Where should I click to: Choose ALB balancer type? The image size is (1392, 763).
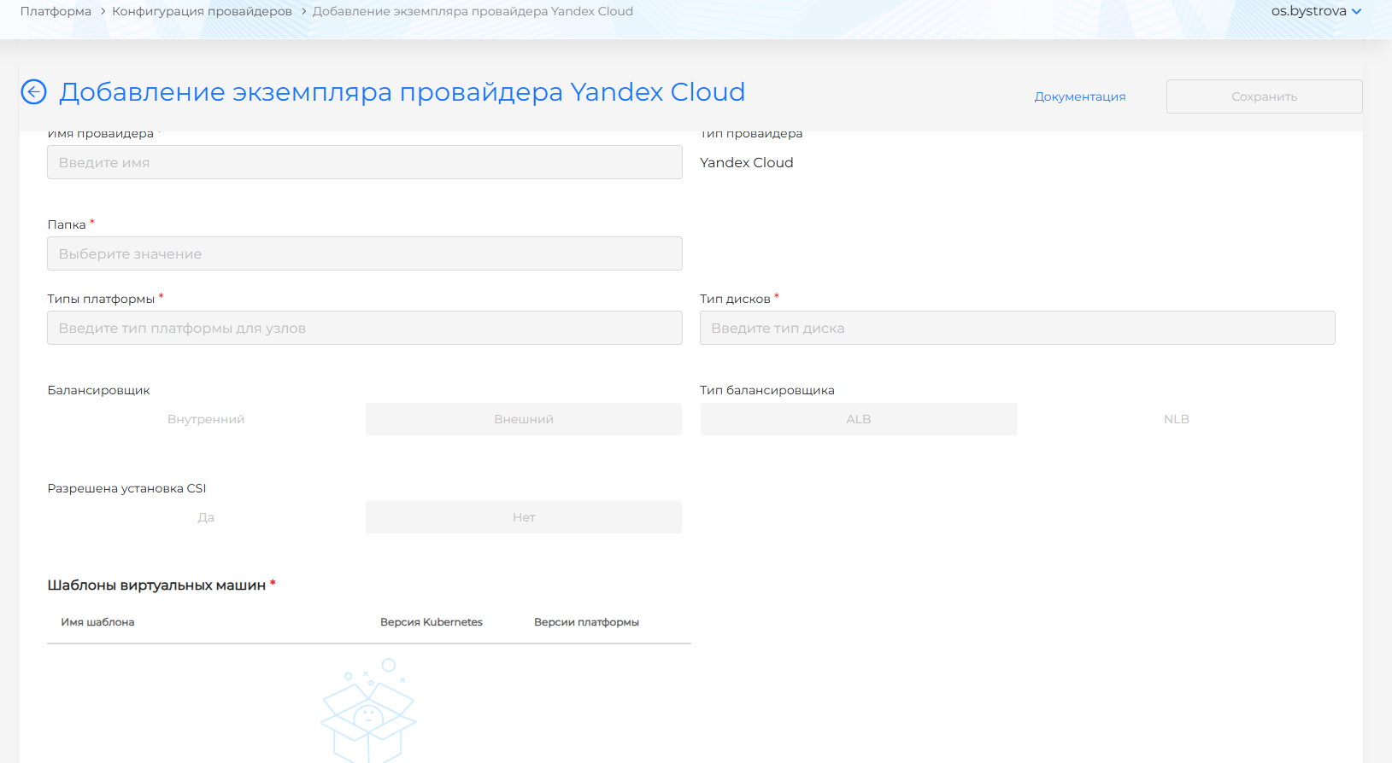pyautogui.click(x=859, y=419)
